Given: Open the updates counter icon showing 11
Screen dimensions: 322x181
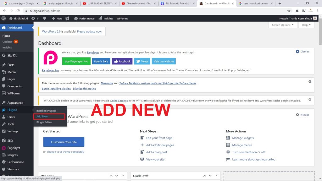Looking at the screenshot, I should pos(35,18).
